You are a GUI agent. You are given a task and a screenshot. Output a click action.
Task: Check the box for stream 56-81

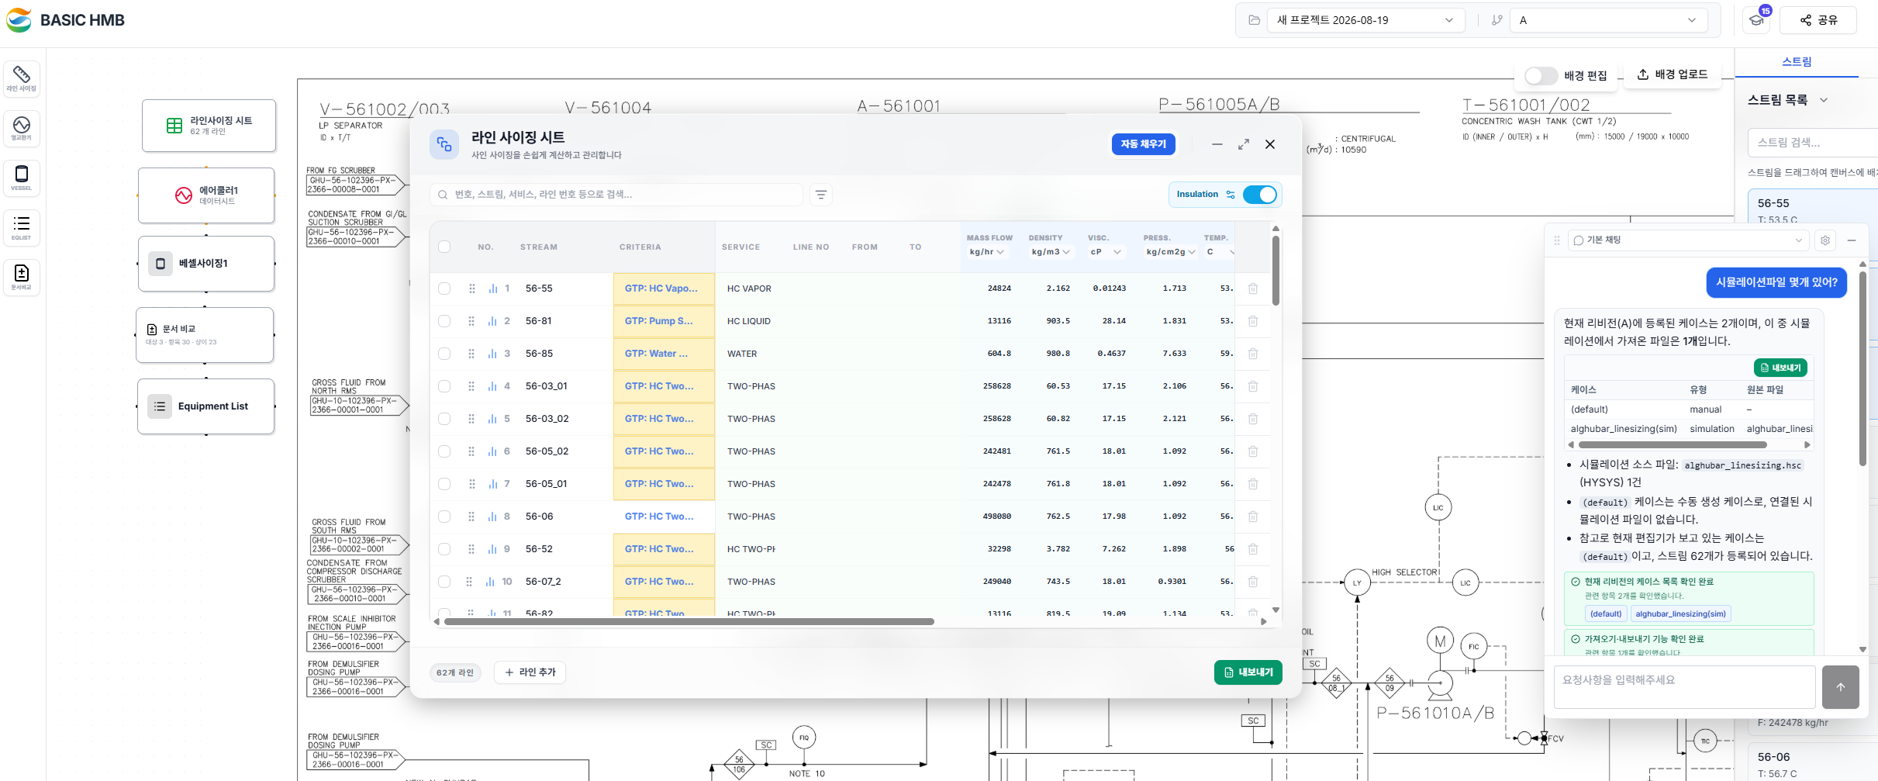(x=444, y=321)
